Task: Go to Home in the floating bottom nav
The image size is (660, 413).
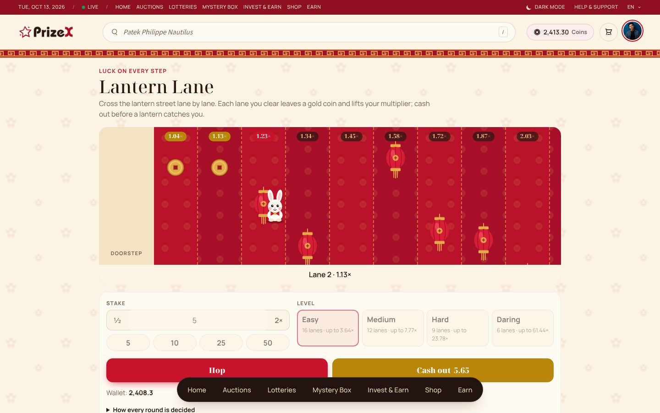Action: (197, 390)
